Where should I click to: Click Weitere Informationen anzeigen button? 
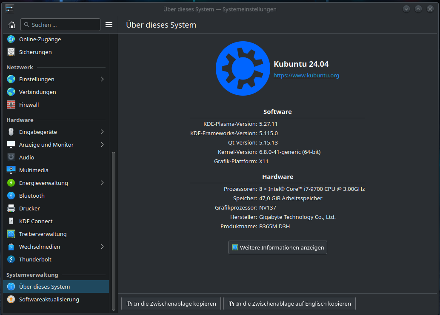tap(277, 247)
